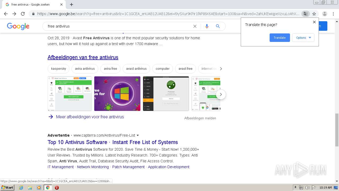Click the Google logo

click(18, 26)
